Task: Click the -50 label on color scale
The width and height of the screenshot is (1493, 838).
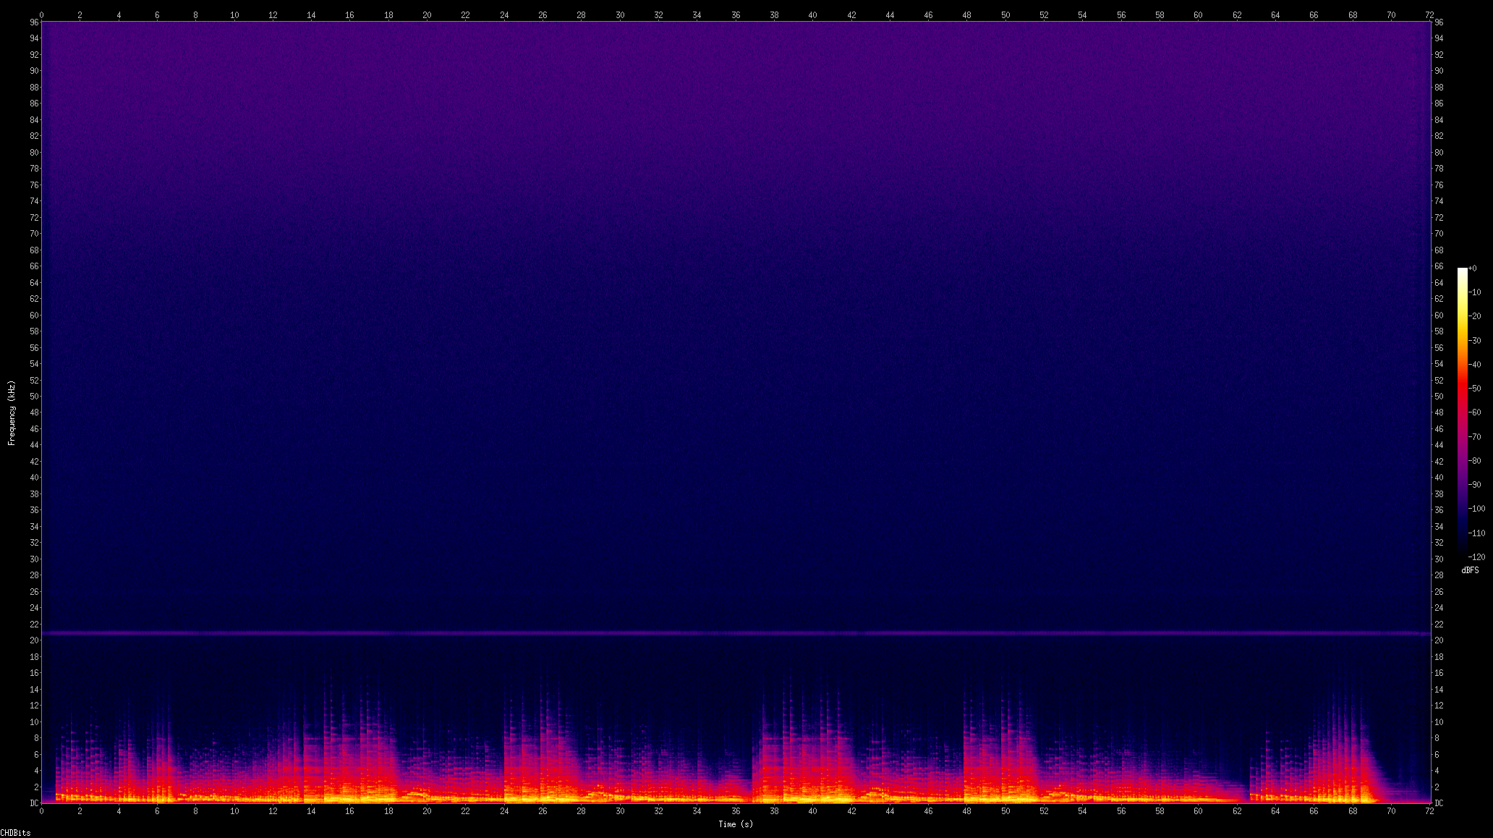Action: pyautogui.click(x=1476, y=389)
